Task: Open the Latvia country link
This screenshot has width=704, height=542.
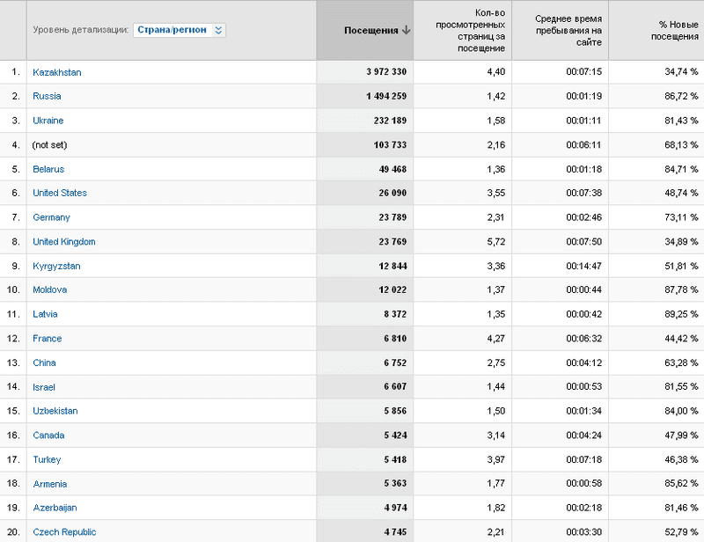Action: coord(45,314)
